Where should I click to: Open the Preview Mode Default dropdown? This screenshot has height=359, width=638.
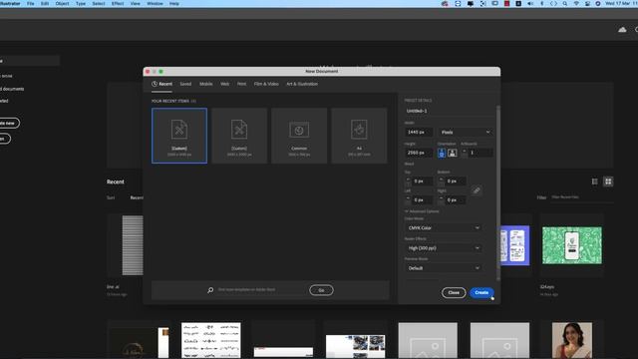point(444,268)
